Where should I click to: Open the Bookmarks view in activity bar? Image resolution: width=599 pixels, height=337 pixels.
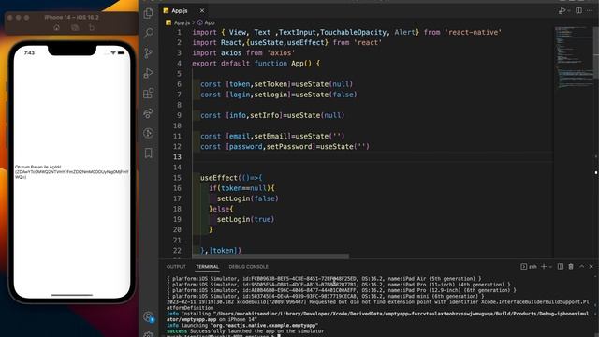coord(149,154)
